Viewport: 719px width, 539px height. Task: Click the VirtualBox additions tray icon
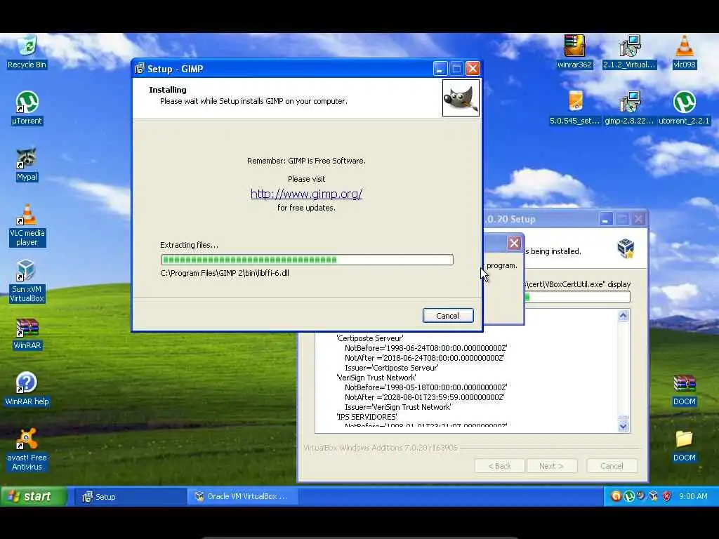click(x=654, y=496)
